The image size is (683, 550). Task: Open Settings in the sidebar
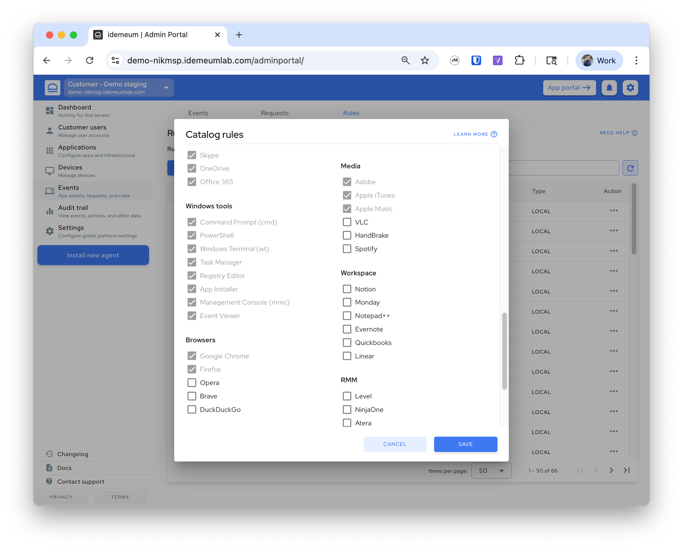pyautogui.click(x=93, y=231)
